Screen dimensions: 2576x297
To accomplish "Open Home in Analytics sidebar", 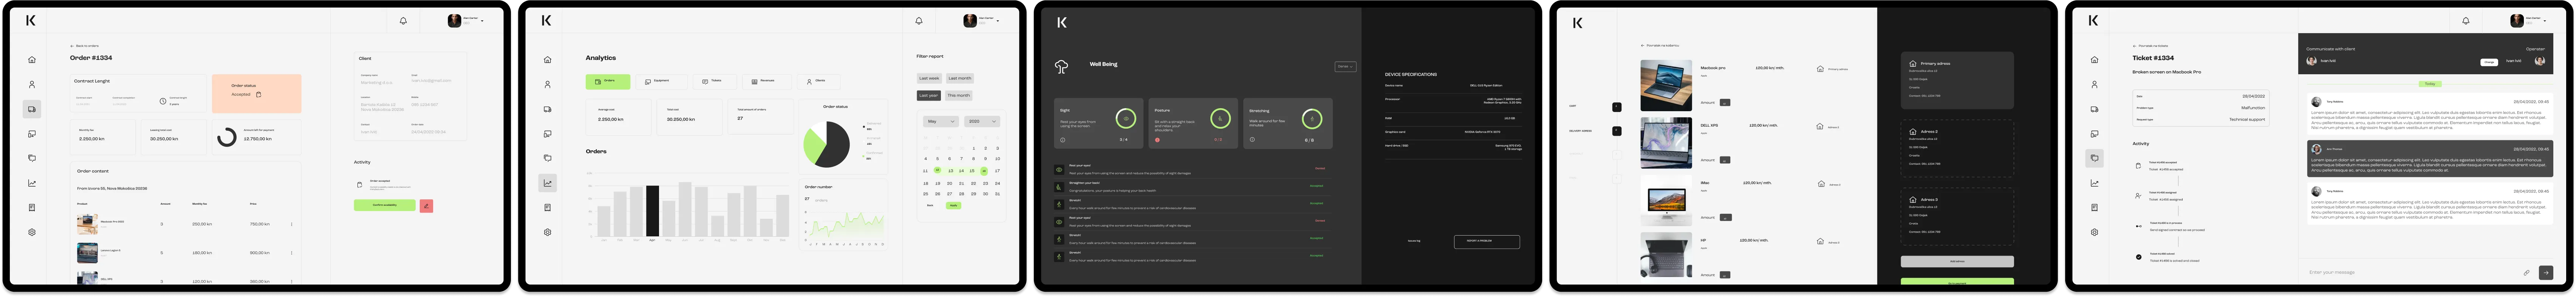I will (547, 60).
